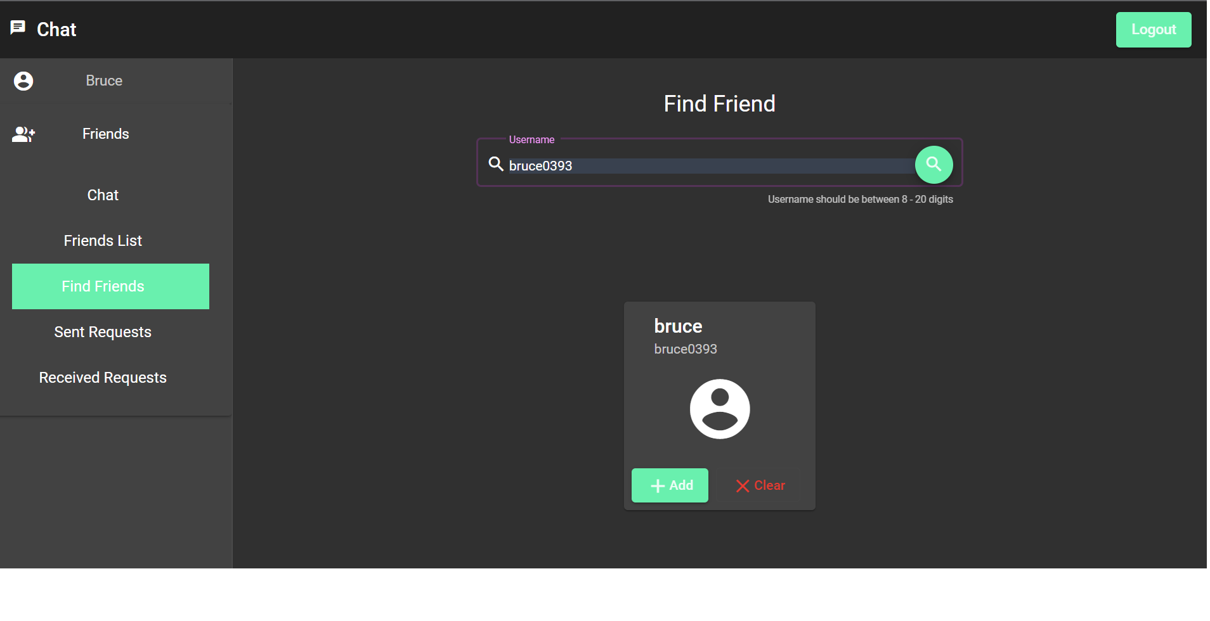
Task: Click the bruce username on the result card
Action: 677,326
